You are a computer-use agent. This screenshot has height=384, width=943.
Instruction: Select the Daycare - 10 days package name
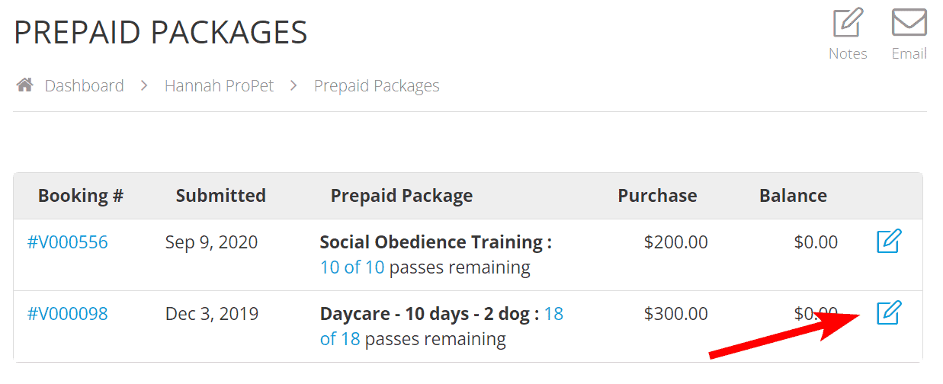coord(428,313)
